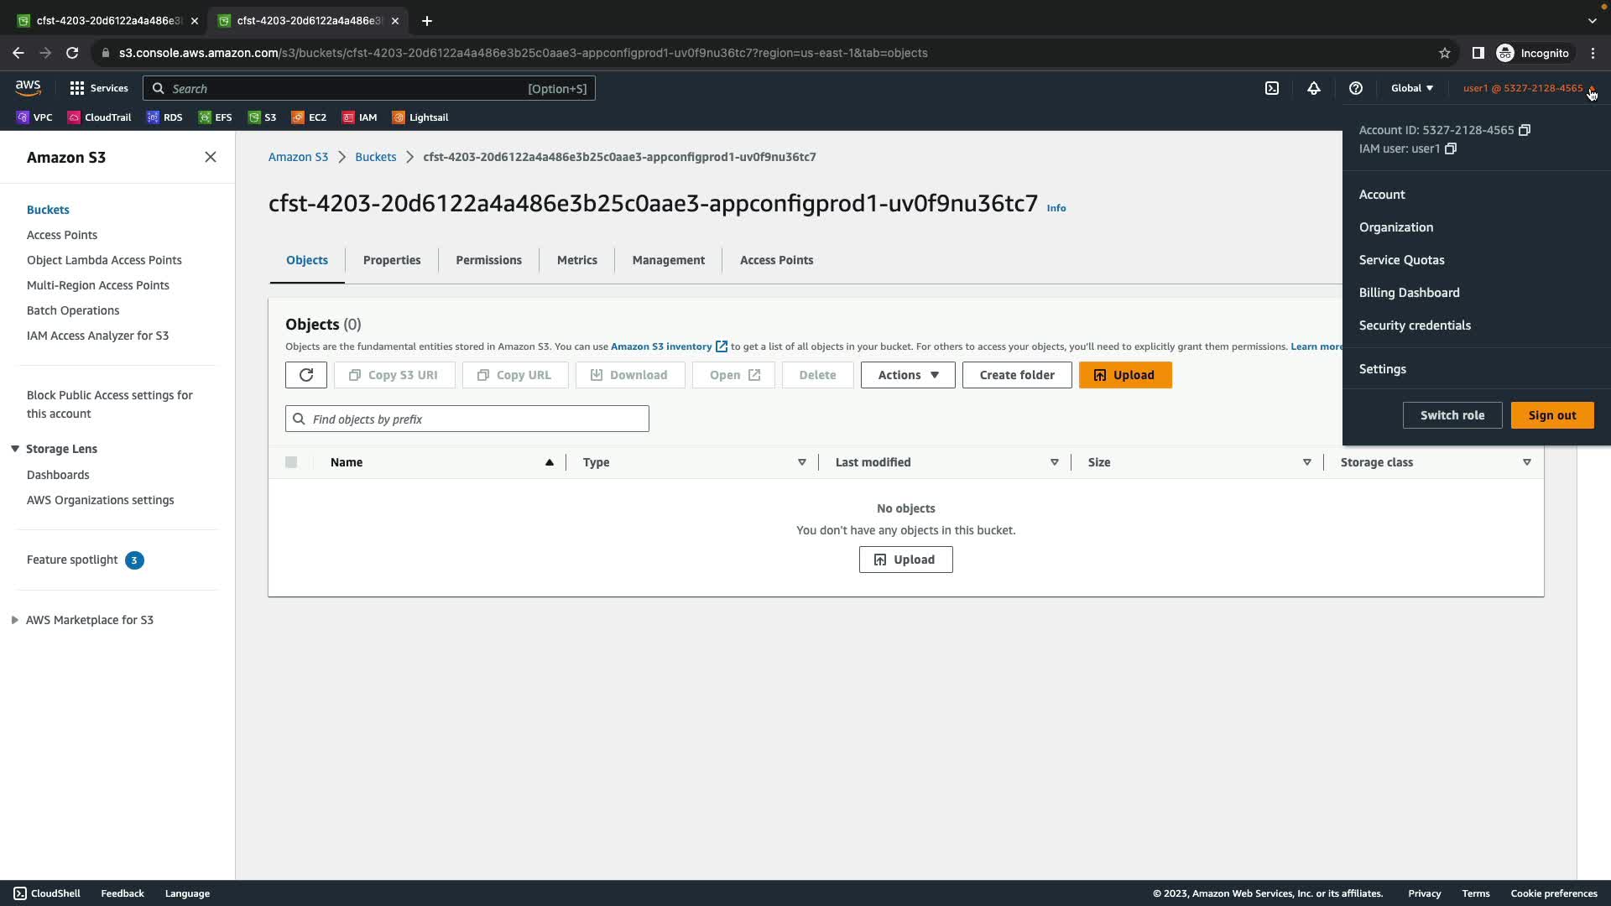Close the Amazon S3 side panel

211,157
